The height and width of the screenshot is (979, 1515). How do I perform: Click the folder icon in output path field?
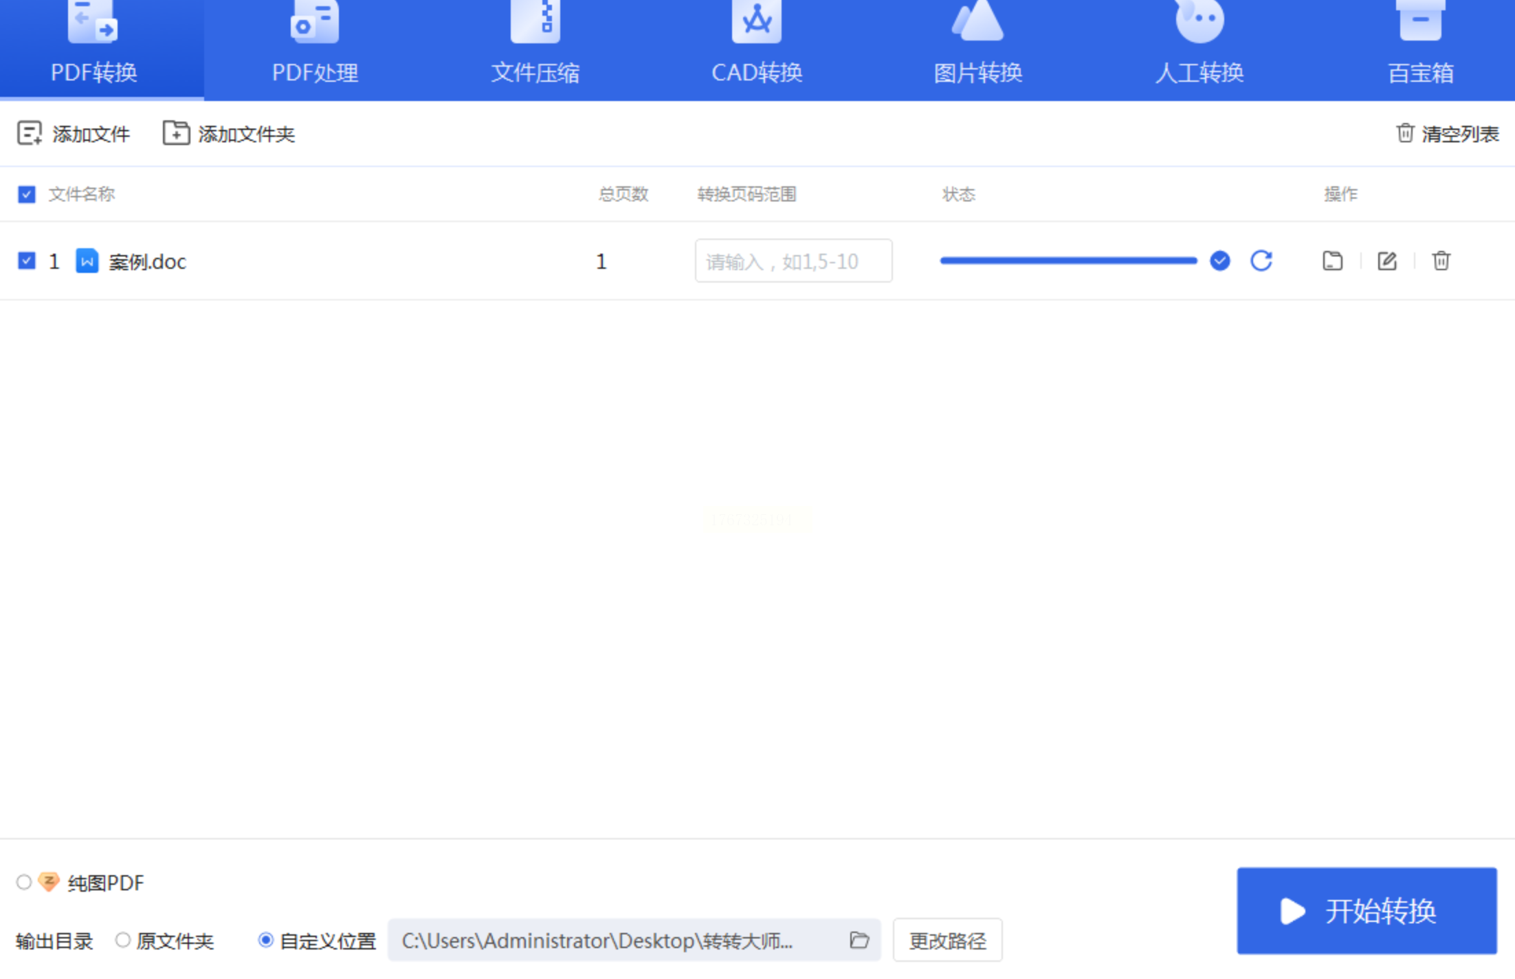coord(859,939)
